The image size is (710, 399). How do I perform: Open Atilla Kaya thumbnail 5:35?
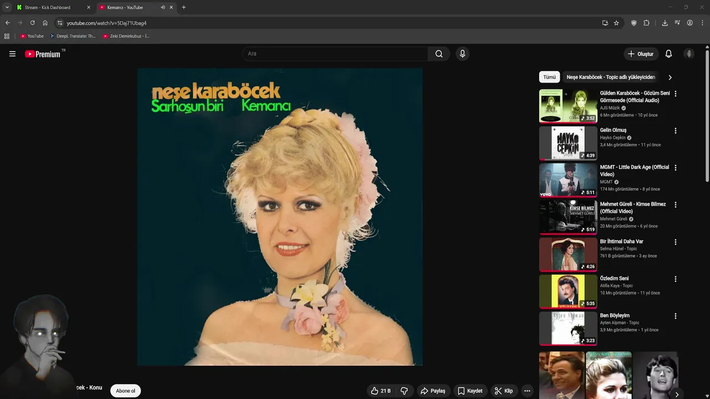[568, 291]
